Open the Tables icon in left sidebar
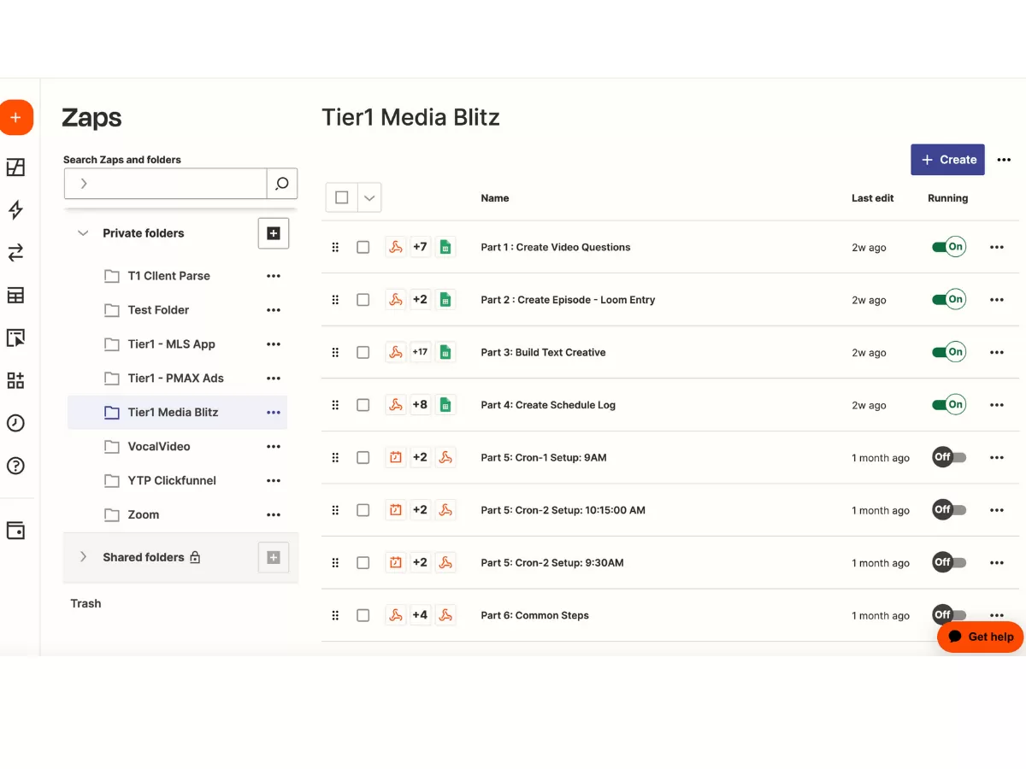This screenshot has height=769, width=1026. click(x=15, y=296)
